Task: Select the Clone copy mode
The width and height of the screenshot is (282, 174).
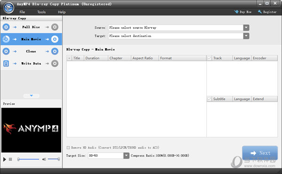Action: (31, 51)
